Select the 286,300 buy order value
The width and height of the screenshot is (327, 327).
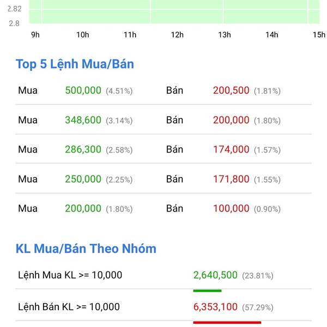pos(83,149)
